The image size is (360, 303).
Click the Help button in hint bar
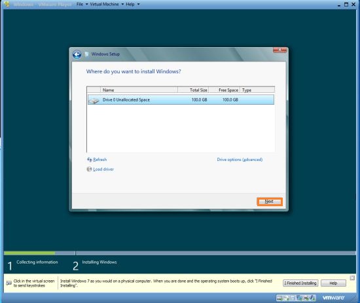pos(333,283)
